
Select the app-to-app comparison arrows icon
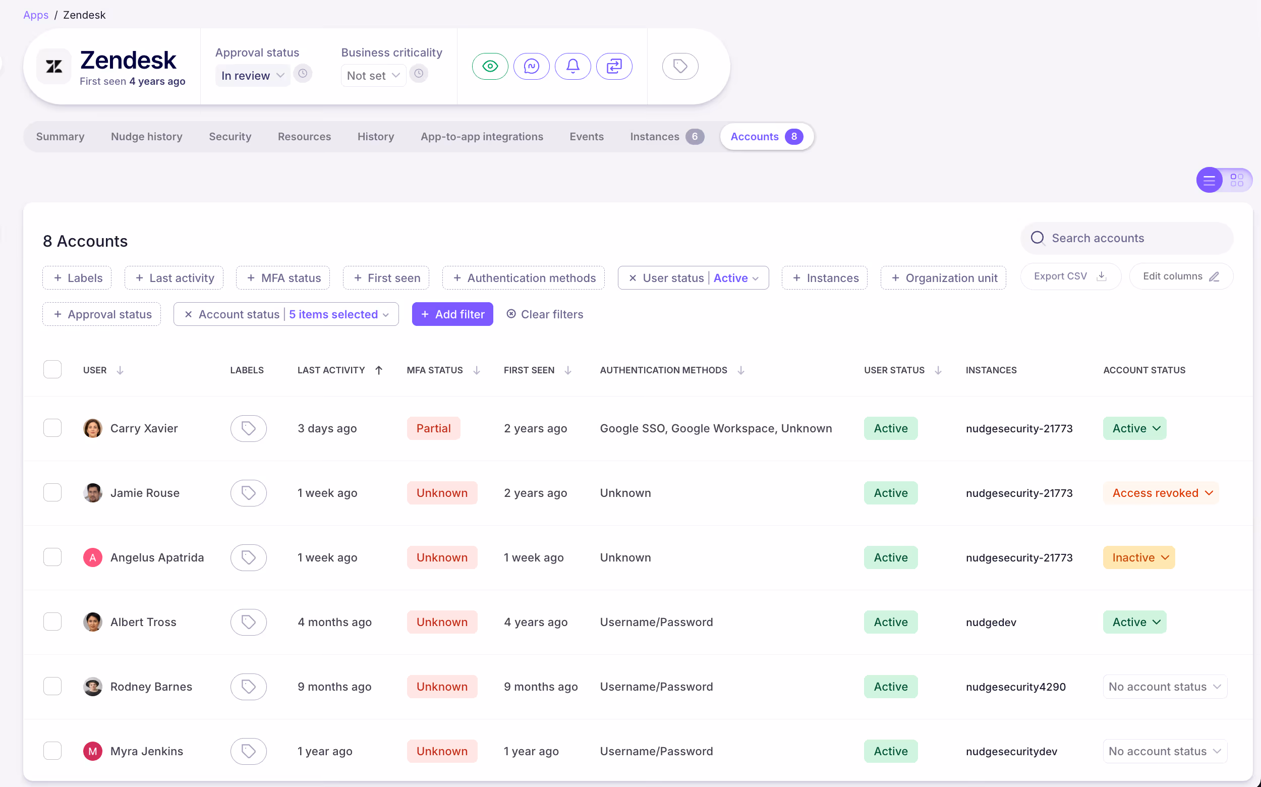point(614,66)
